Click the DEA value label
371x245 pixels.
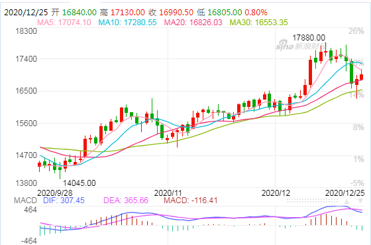coord(126,200)
